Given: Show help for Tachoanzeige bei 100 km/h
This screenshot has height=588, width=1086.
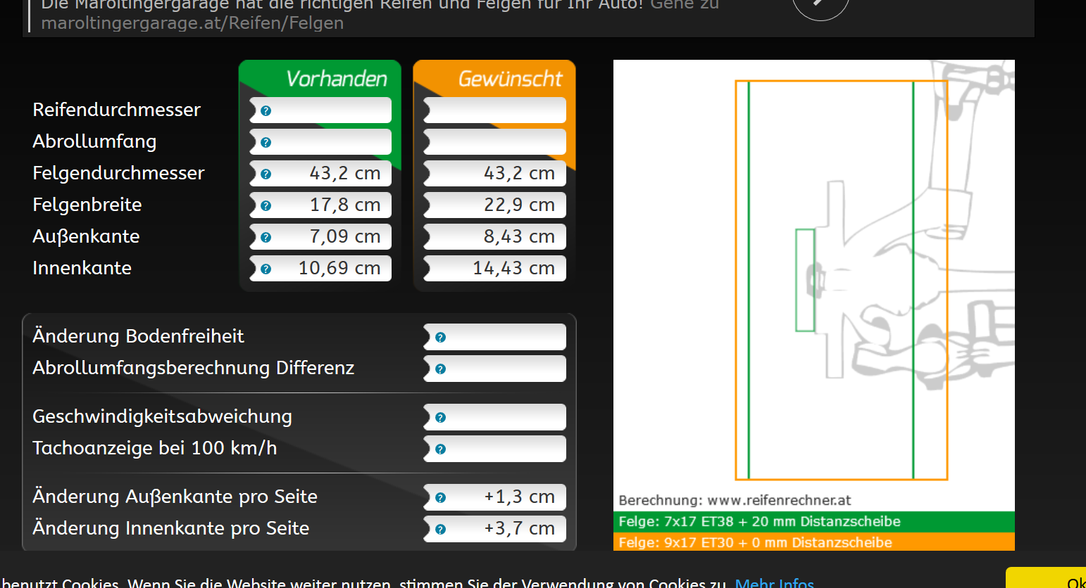Looking at the screenshot, I should pyautogui.click(x=440, y=449).
